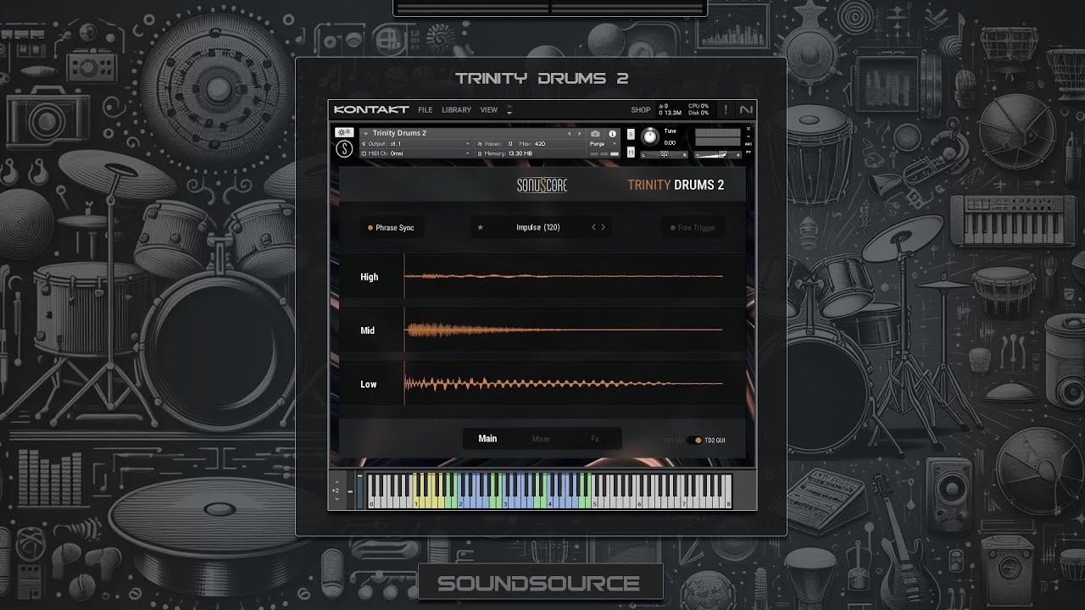Switch to the Main tab
Screen dimensions: 1085x610
click(487, 439)
